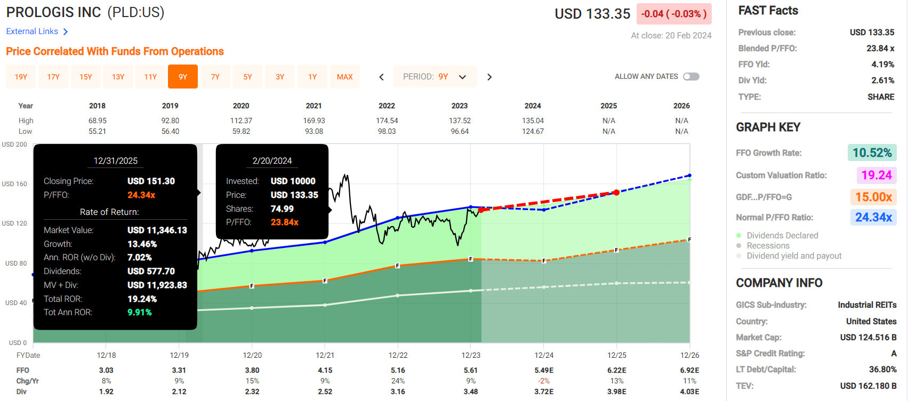The width and height of the screenshot is (908, 401).
Task: Click the GDF P/FFO=G 15.00x badge
Action: coord(873,197)
